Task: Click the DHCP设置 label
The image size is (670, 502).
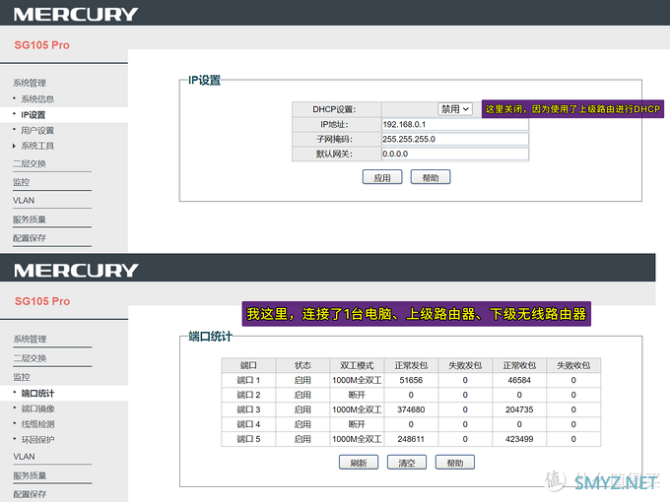Action: (334, 109)
